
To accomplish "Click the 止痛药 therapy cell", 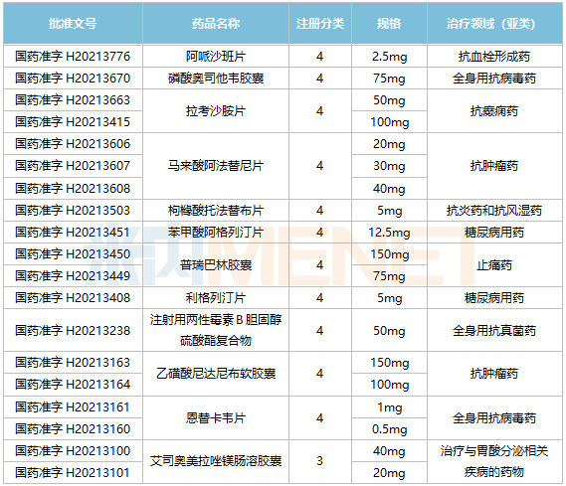I will (494, 265).
